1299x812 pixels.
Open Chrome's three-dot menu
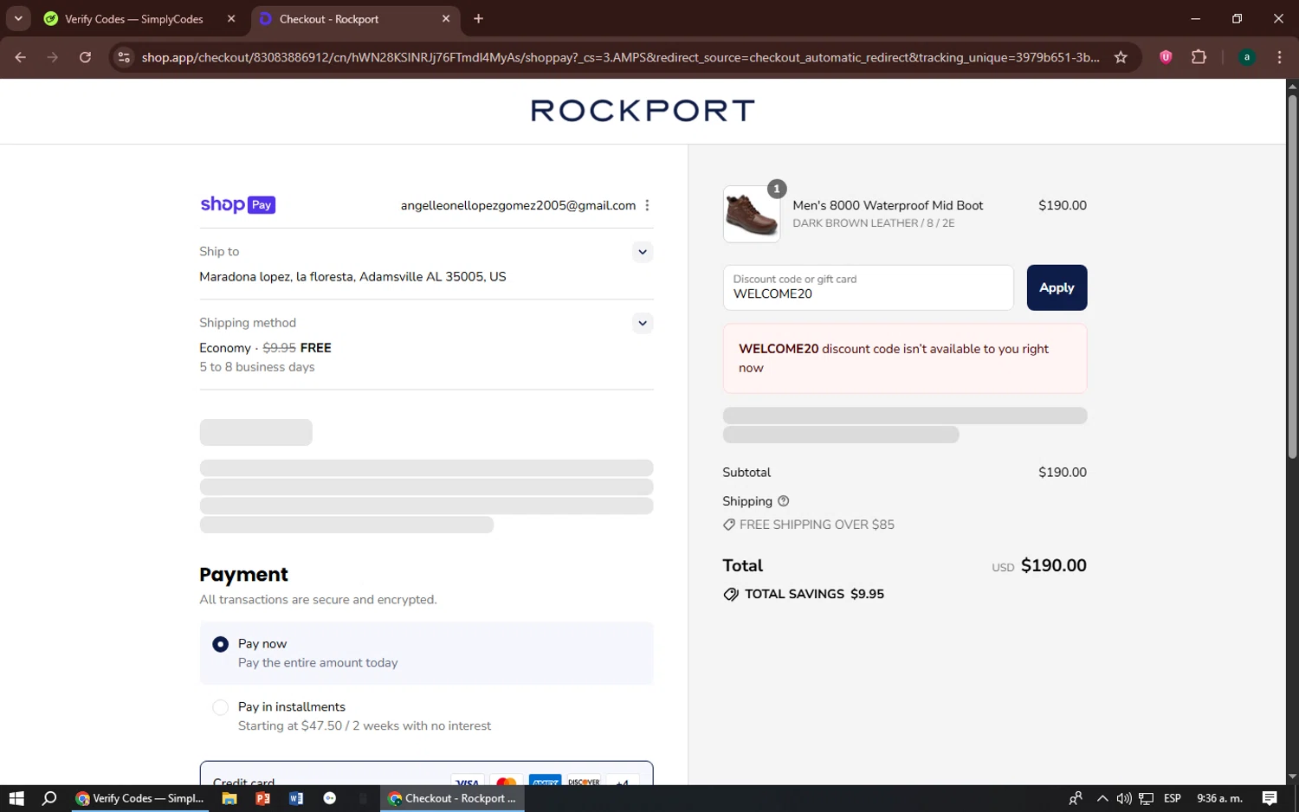click(1279, 57)
